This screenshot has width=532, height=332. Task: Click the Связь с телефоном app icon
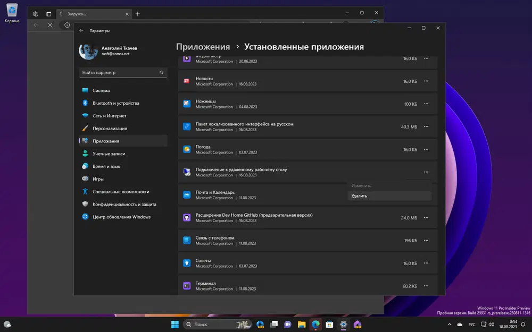[187, 240]
